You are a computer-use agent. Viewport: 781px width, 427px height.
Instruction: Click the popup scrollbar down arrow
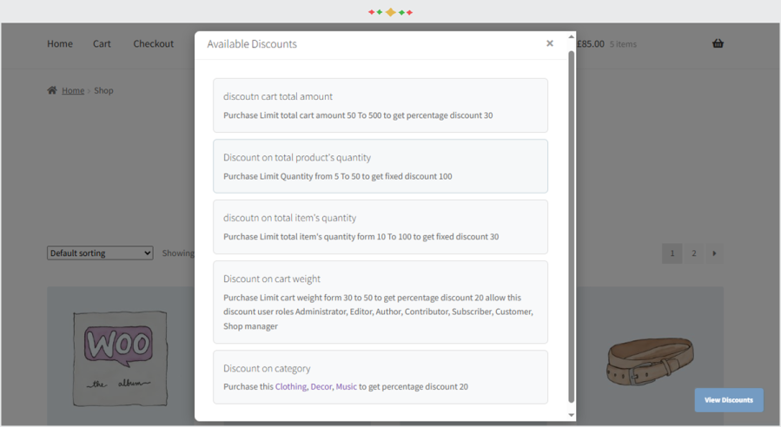click(571, 415)
